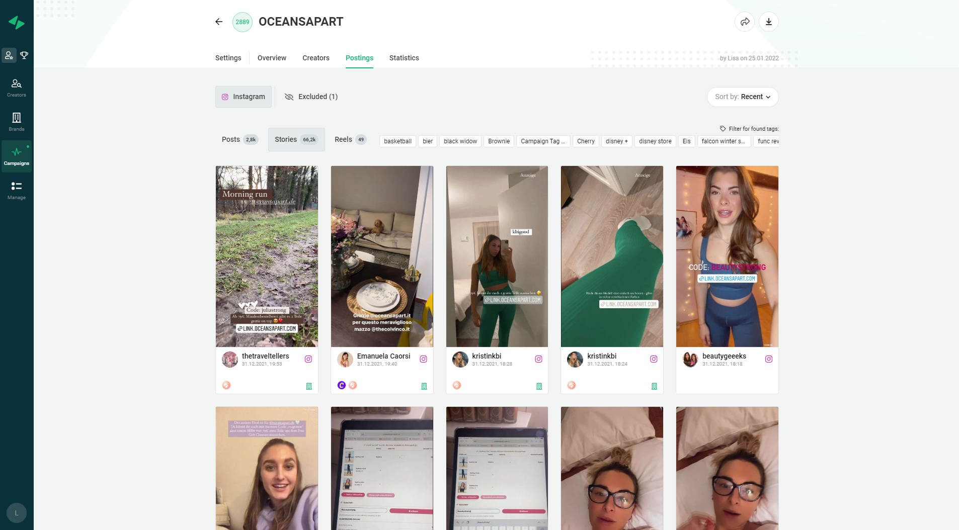Click the download icon in the top right

[x=768, y=22]
